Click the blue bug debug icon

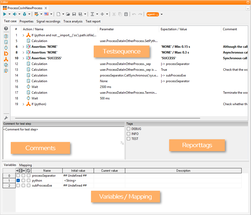[25, 14]
